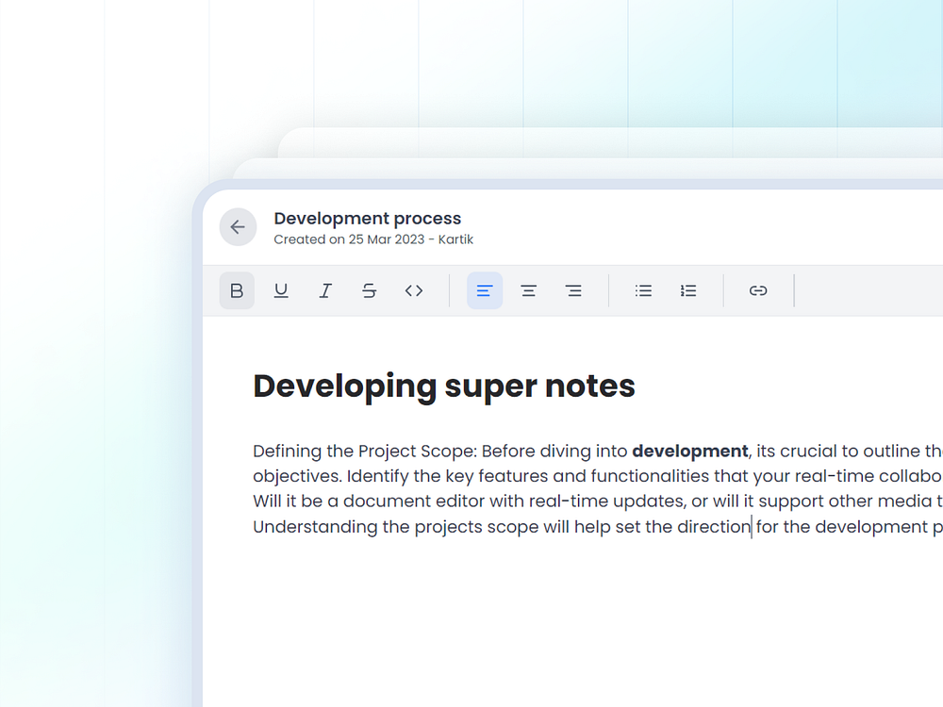Select the Code formatting icon
Viewport: 943px width, 707px height.
pos(414,290)
